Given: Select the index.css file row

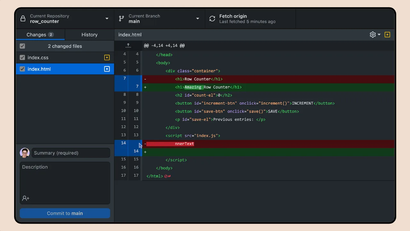Looking at the screenshot, I should tap(65, 58).
